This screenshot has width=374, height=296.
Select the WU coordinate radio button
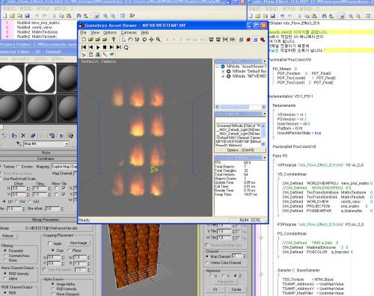[31, 201]
